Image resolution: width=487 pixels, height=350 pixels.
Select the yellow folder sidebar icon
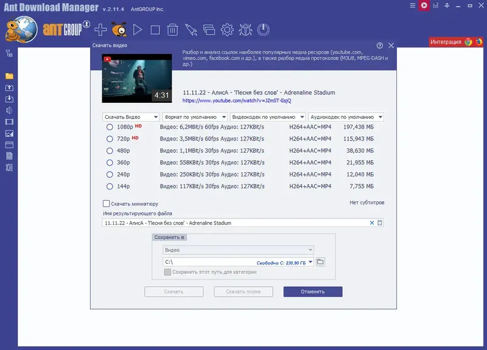(x=9, y=76)
